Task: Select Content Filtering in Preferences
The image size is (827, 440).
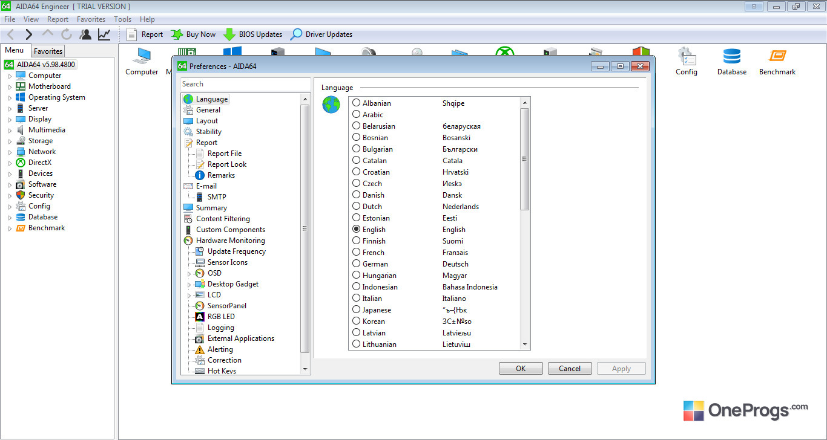Action: click(223, 219)
